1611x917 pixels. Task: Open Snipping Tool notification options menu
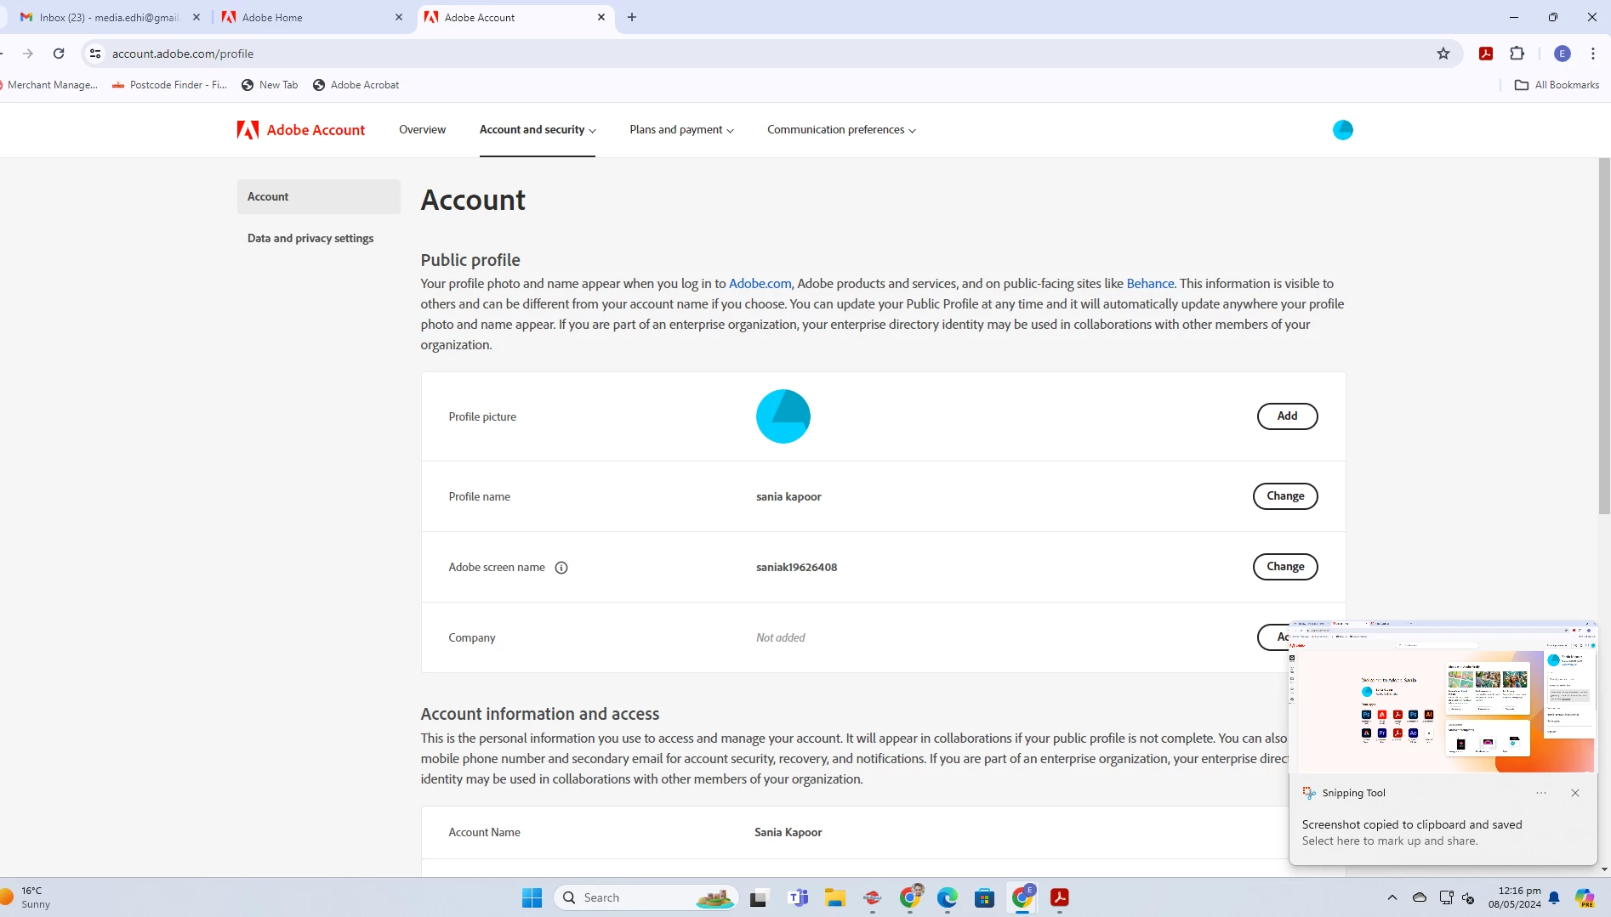coord(1541,793)
